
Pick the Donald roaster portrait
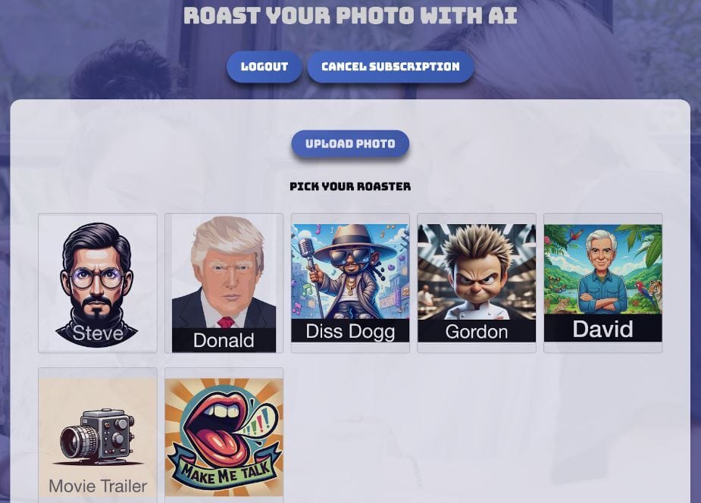224,283
